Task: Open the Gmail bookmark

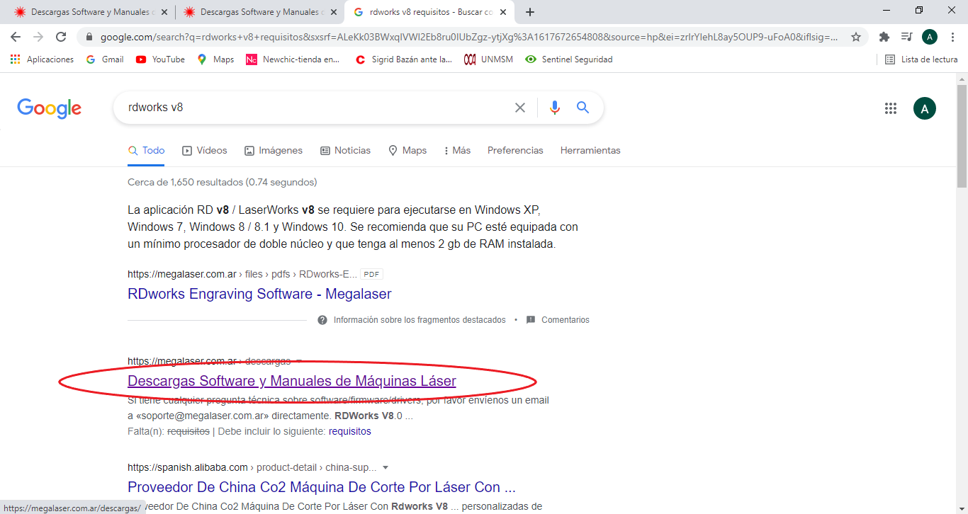Action: (105, 59)
